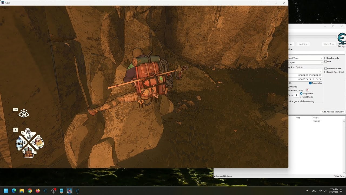Click the Cairn window title icon
The width and height of the screenshot is (346, 195).
point(2,3)
